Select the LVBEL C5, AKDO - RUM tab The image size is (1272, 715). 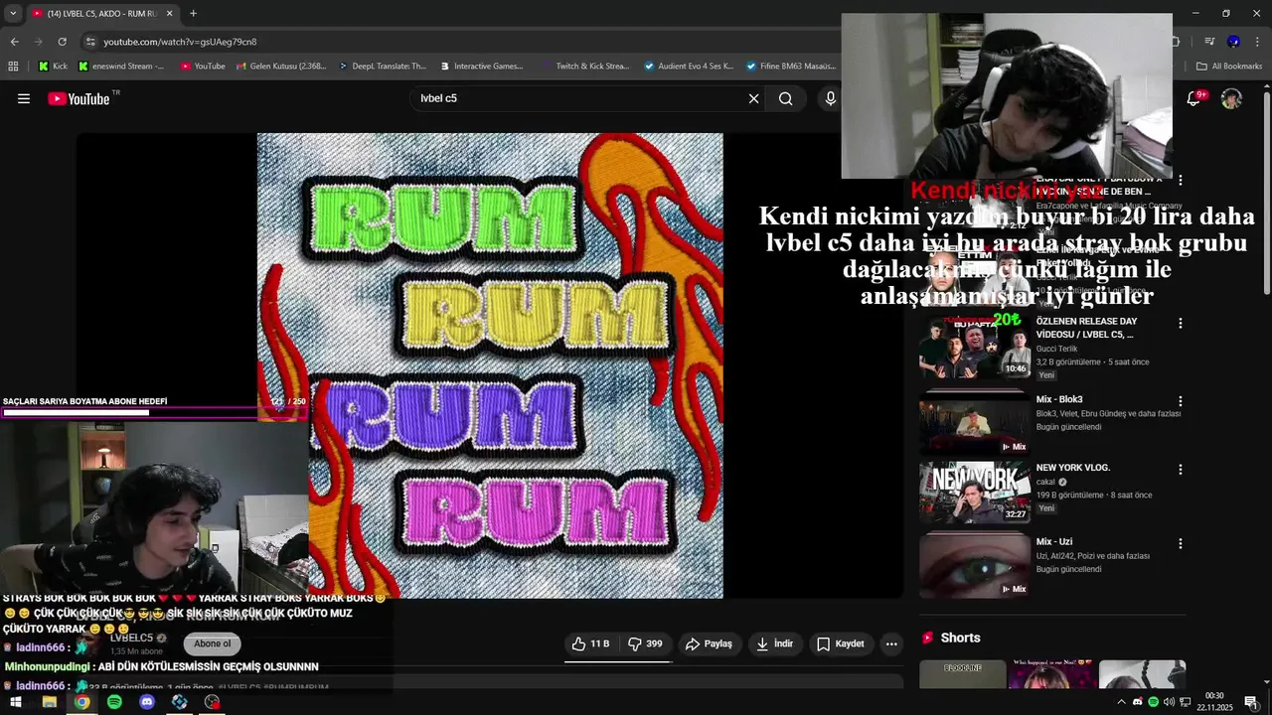click(101, 13)
